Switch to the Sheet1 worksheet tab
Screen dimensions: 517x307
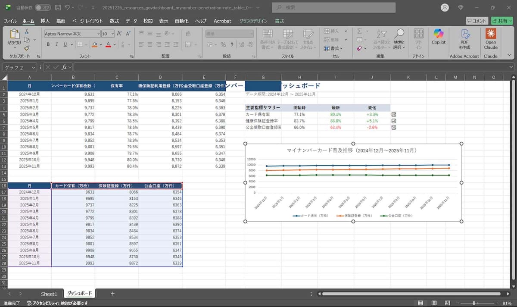coord(49,294)
